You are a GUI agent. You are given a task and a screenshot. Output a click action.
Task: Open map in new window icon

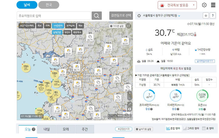128,26
